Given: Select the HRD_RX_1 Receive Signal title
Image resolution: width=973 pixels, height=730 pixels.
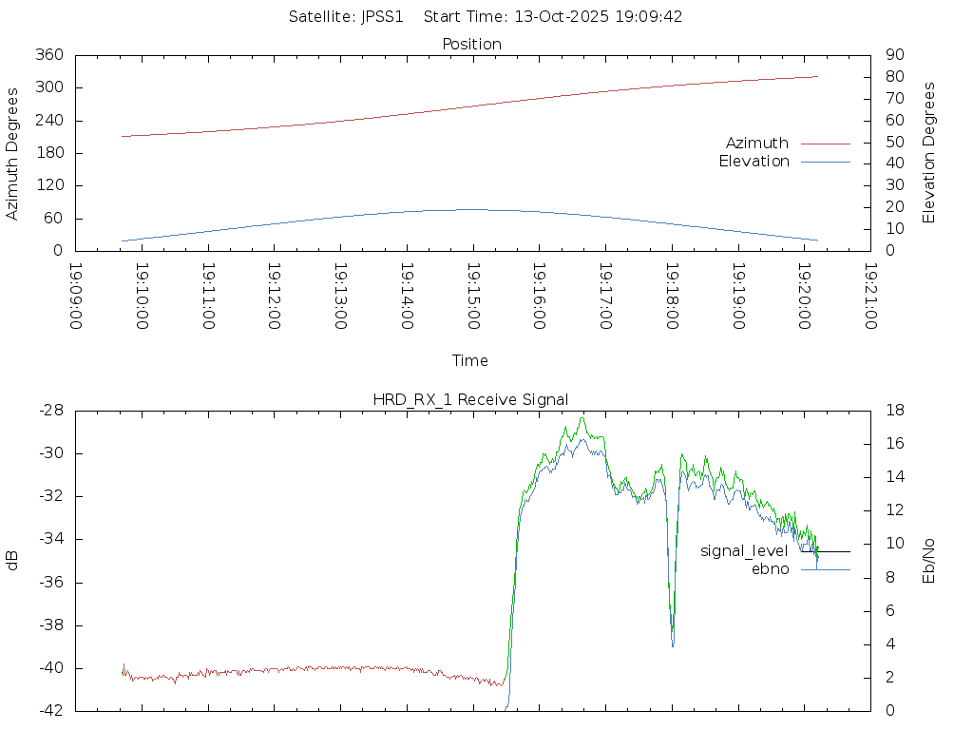Looking at the screenshot, I should 470,399.
